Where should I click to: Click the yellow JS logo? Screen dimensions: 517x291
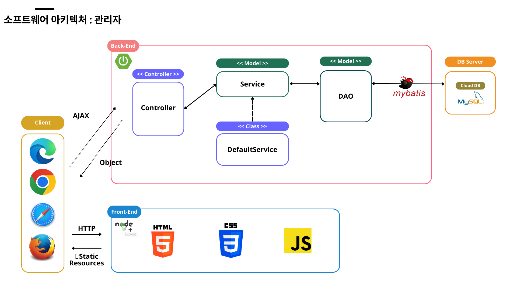[298, 240]
